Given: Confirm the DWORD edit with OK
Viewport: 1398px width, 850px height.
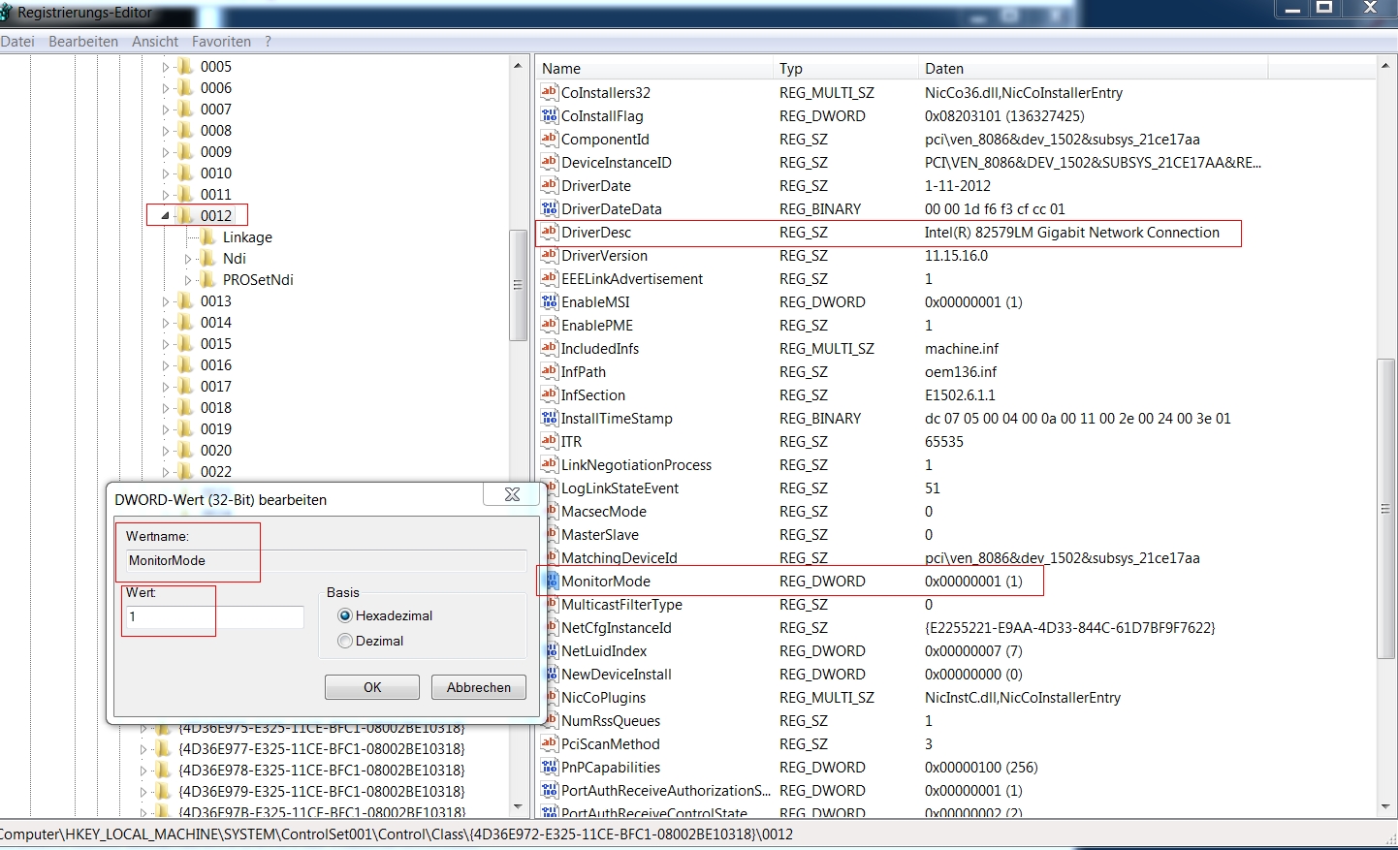Looking at the screenshot, I should point(371,687).
